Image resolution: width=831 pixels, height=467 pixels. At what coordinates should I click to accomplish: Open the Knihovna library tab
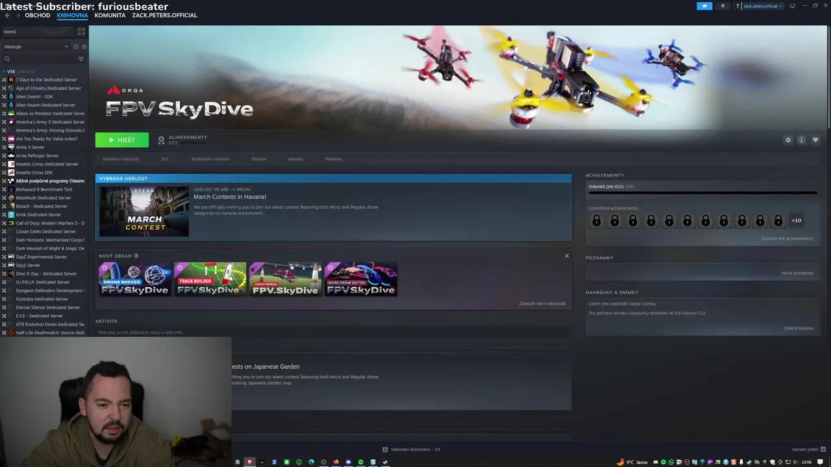pos(72,15)
